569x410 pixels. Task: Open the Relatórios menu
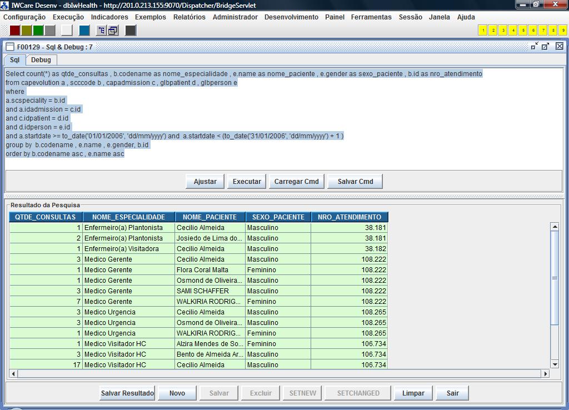click(x=189, y=17)
